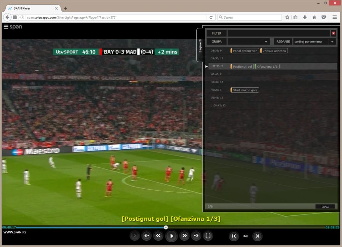Click the browser Search box
Image resolution: width=342 pixels, height=247 pixels.
(x=249, y=17)
